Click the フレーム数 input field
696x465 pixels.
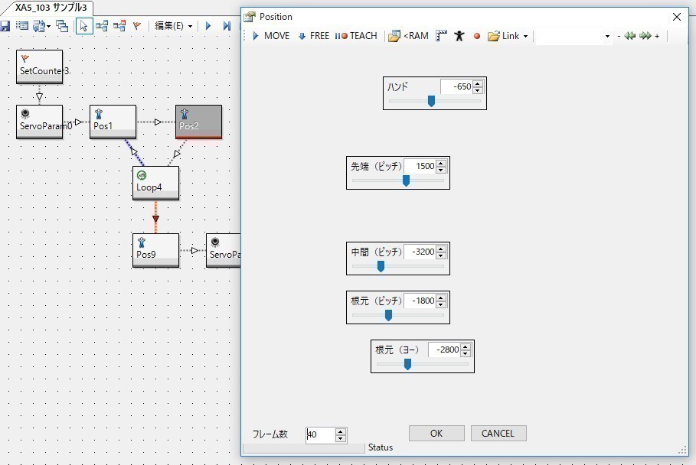click(320, 435)
